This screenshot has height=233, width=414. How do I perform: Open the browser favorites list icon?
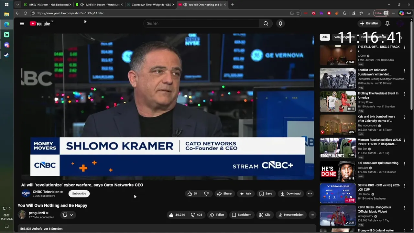click(x=361, y=13)
